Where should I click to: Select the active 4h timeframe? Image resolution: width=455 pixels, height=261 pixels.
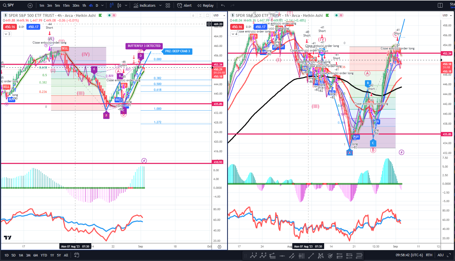91,6
